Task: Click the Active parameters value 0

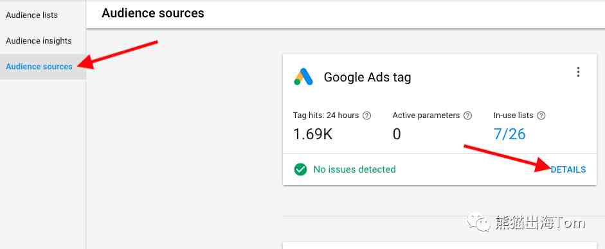Action: tap(397, 134)
